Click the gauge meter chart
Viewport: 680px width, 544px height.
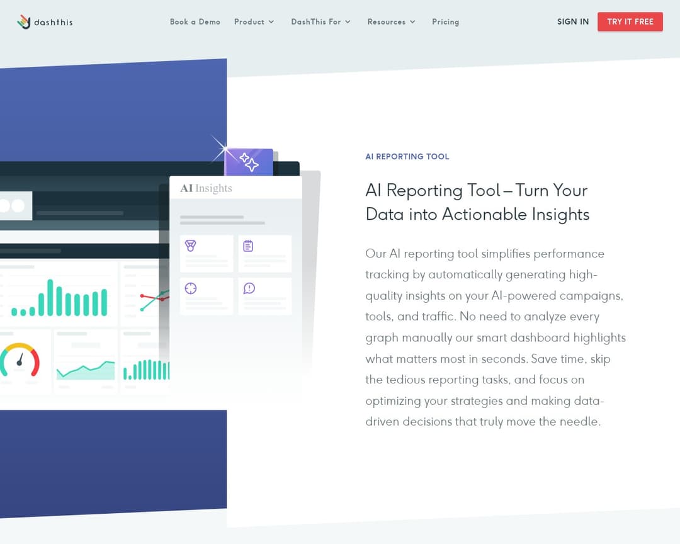click(x=20, y=361)
